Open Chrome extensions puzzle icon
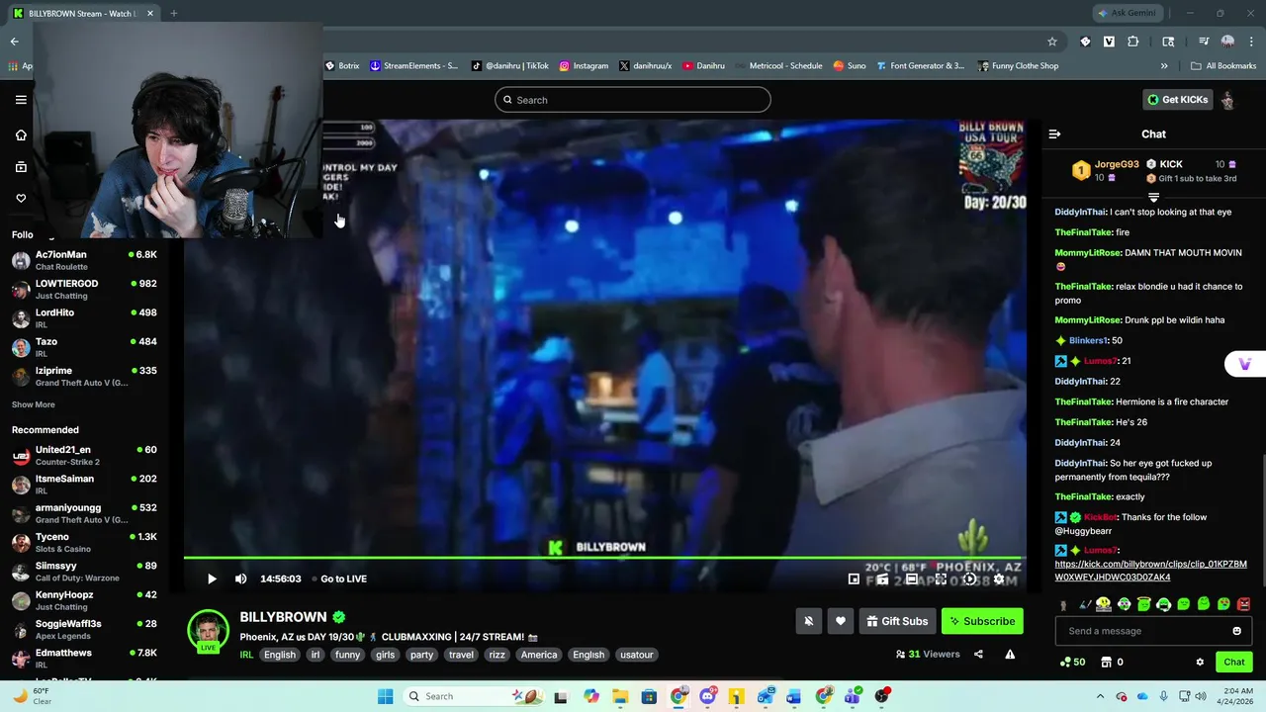Image resolution: width=1266 pixels, height=712 pixels. point(1133,42)
